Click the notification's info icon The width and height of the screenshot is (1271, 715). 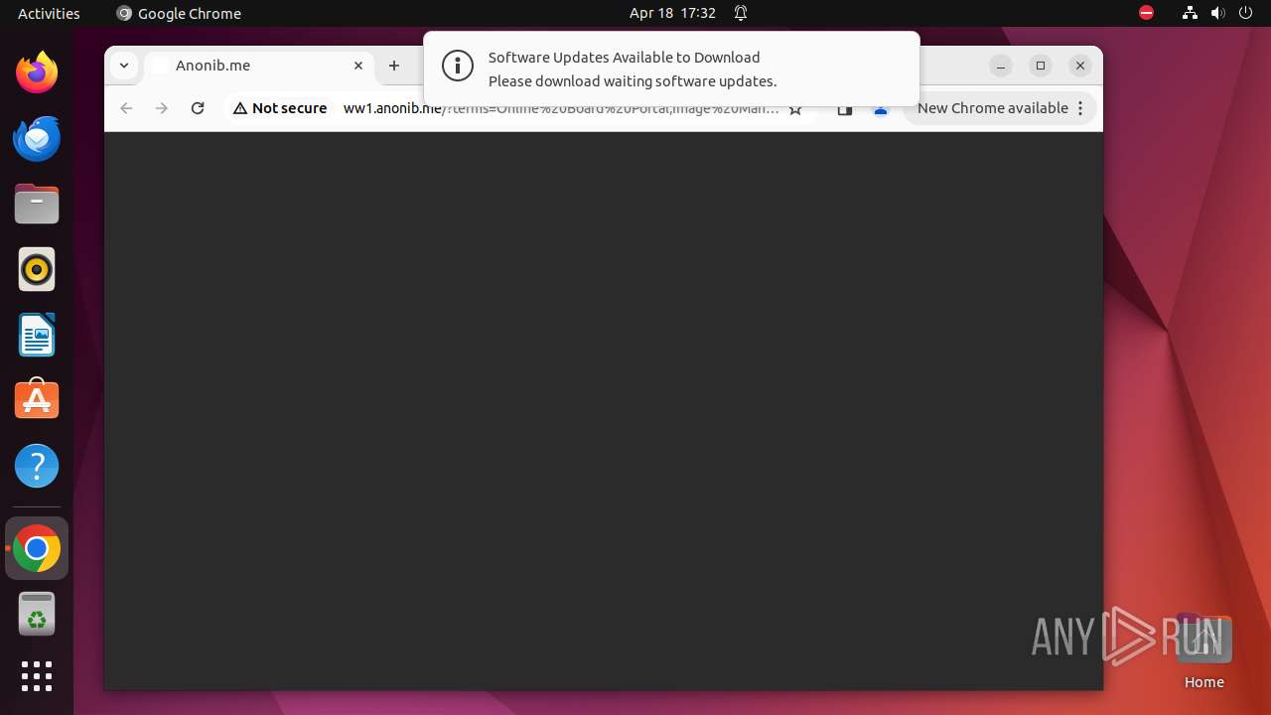[x=458, y=67]
